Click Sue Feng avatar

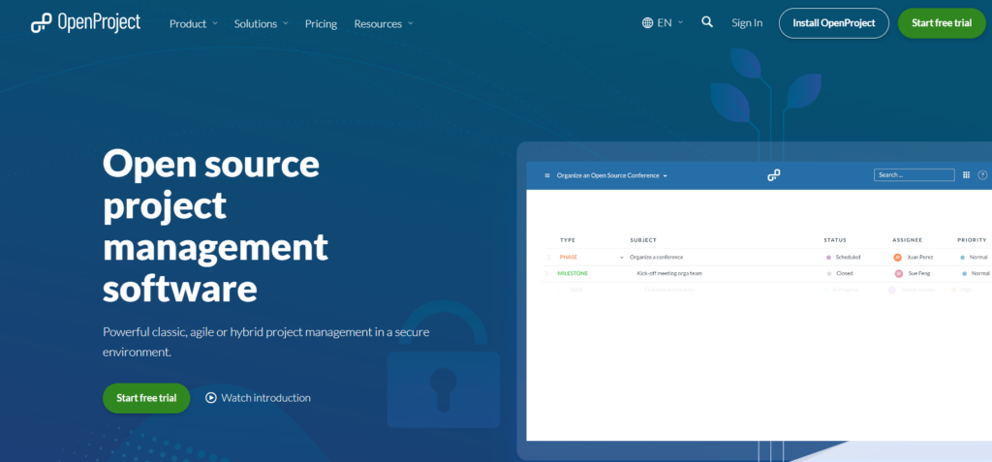click(898, 274)
